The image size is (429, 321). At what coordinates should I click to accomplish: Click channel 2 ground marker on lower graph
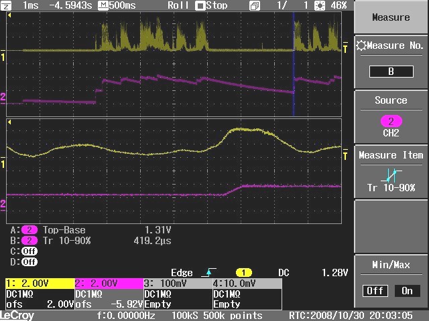click(x=3, y=205)
